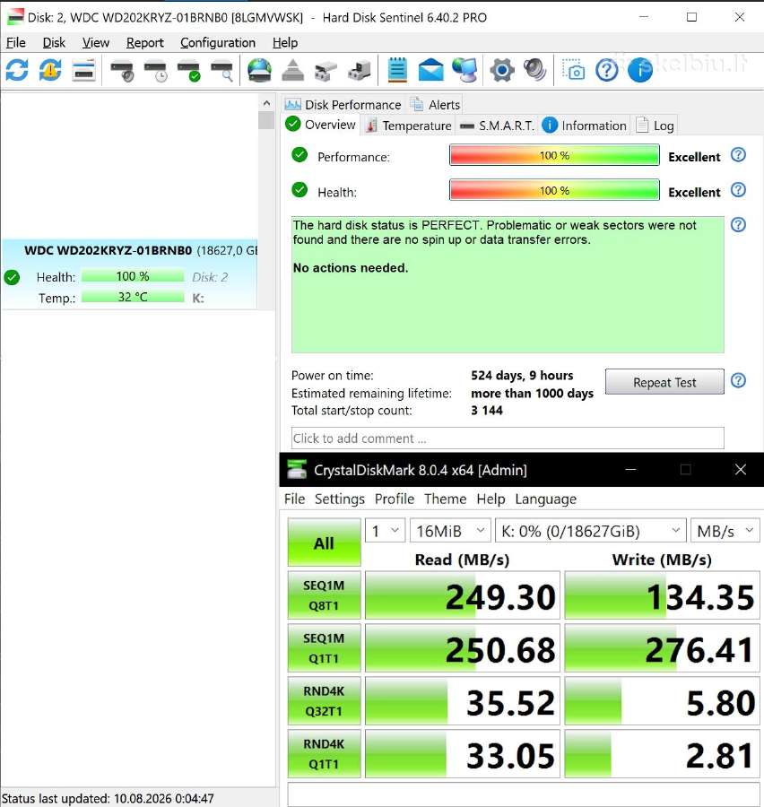Open CrystalDiskMark Help menu
764x807 pixels.
point(491,499)
